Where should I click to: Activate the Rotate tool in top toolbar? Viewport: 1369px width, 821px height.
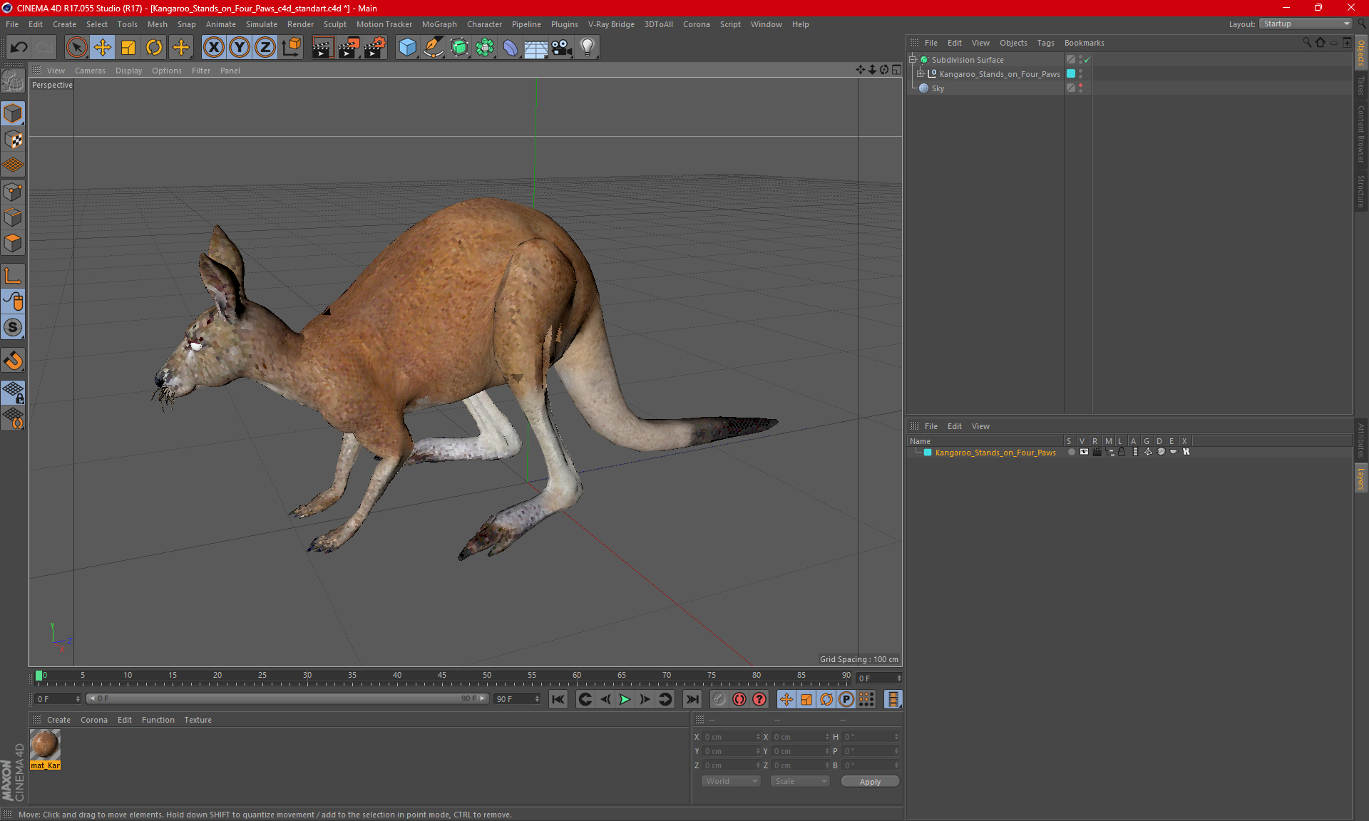(x=154, y=48)
